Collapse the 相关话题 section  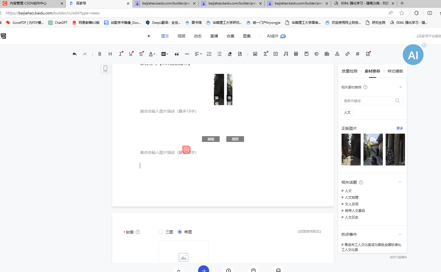click(x=400, y=182)
